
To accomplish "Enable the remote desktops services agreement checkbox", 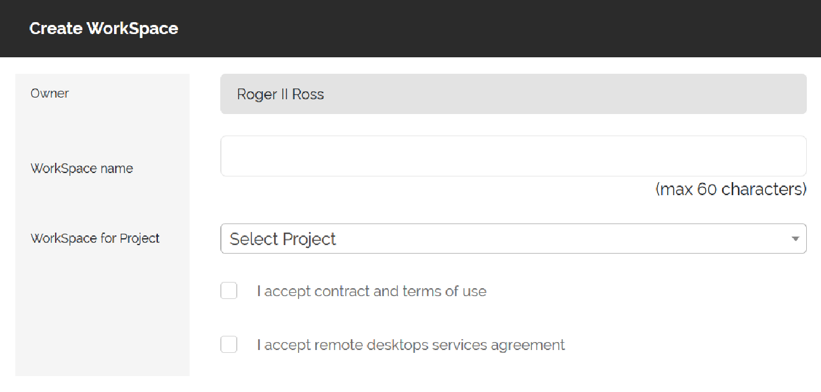I will (x=229, y=344).
